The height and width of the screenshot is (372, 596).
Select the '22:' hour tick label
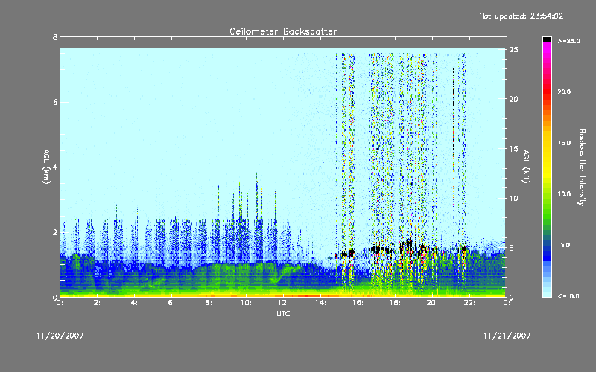(469, 303)
